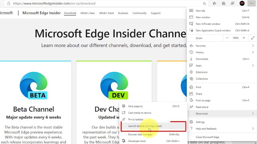Click the Cast media to device icon
This screenshot has width=257, height=144.
pyautogui.click(x=124, y=113)
